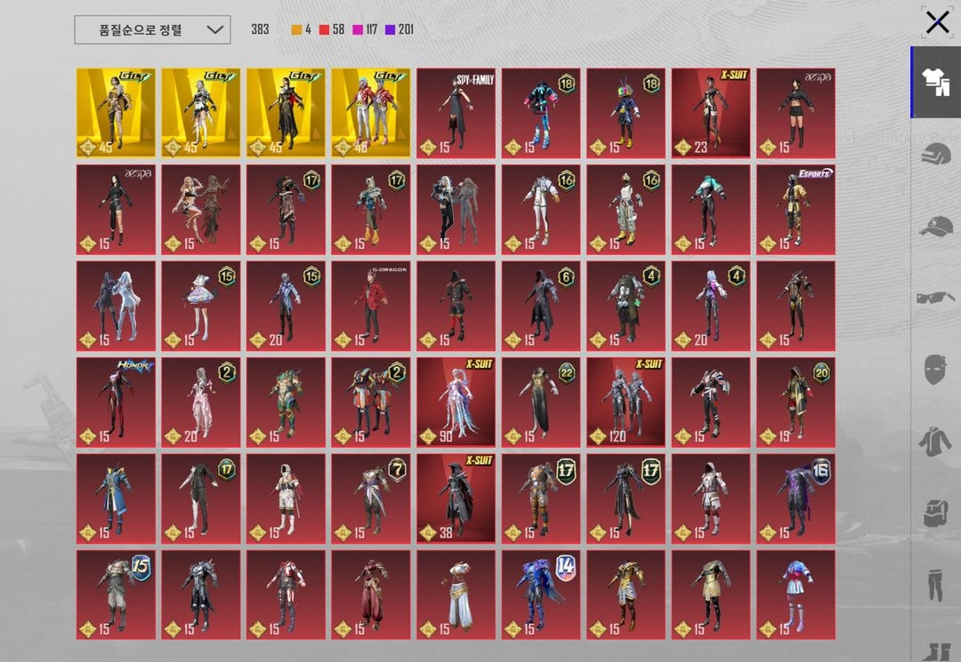Switch to the jacket category icon
Screen dimensions: 961x662
(935, 441)
